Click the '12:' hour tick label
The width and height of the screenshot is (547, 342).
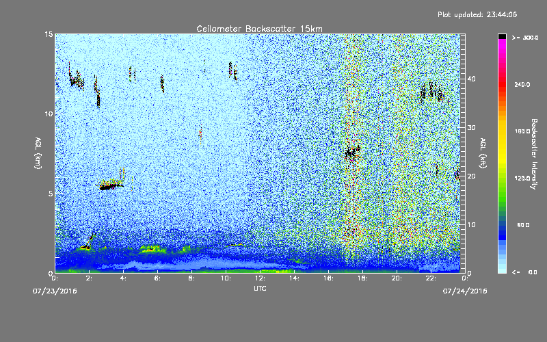pos(260,278)
